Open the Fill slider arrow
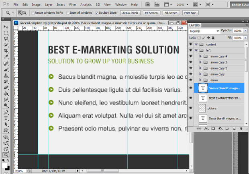The height and width of the screenshot is (174, 249). point(245,38)
